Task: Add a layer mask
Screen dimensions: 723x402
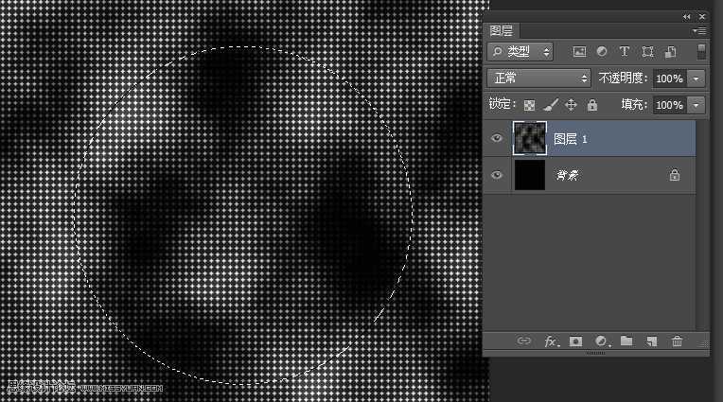Action: pyautogui.click(x=575, y=341)
